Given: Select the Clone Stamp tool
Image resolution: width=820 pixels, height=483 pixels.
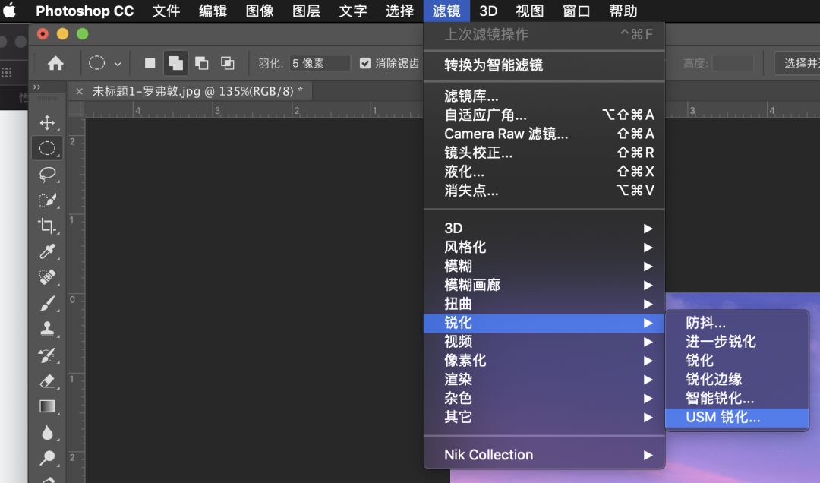Looking at the screenshot, I should 47,330.
